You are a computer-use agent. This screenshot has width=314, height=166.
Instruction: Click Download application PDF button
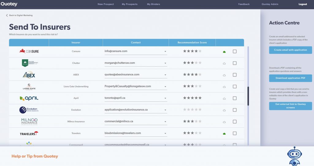290,78
